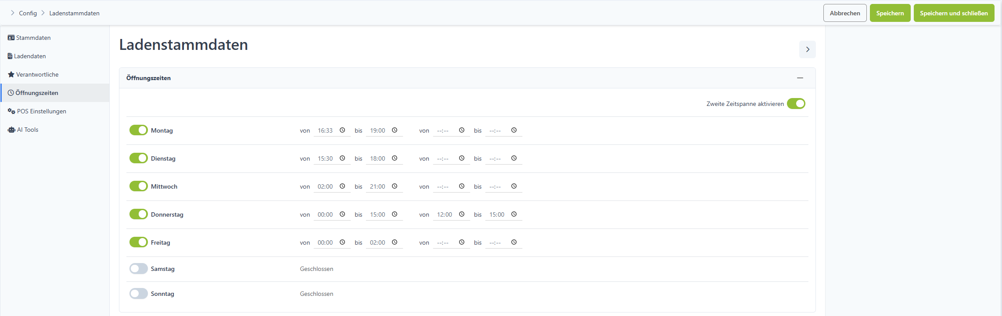Click Freitag first end time field 02:00
Viewport: 1002px width, 316px height.
click(x=384, y=242)
